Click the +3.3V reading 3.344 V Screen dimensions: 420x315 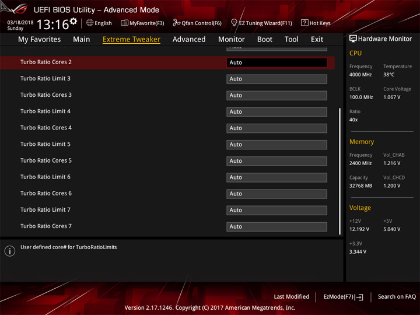pyautogui.click(x=358, y=252)
